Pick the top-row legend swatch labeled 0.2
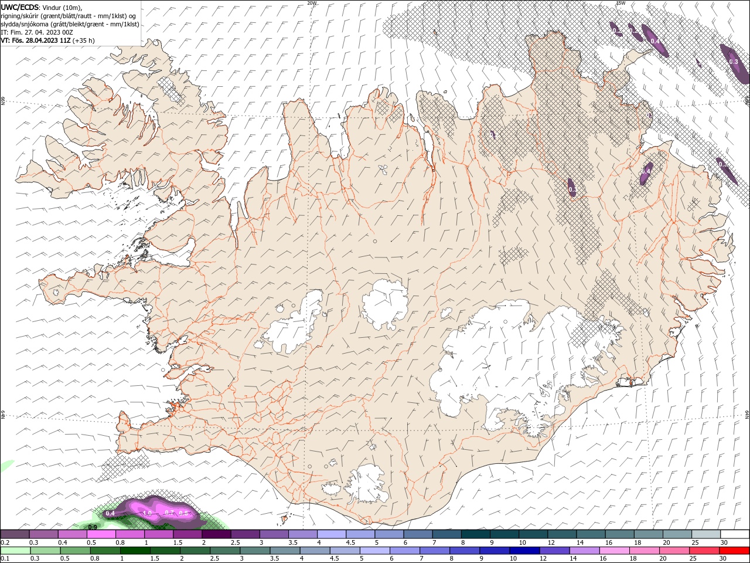 (15, 534)
